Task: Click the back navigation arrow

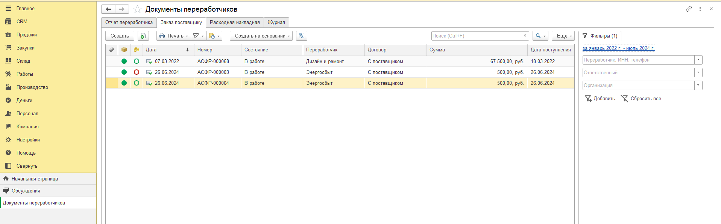Action: pos(108,9)
